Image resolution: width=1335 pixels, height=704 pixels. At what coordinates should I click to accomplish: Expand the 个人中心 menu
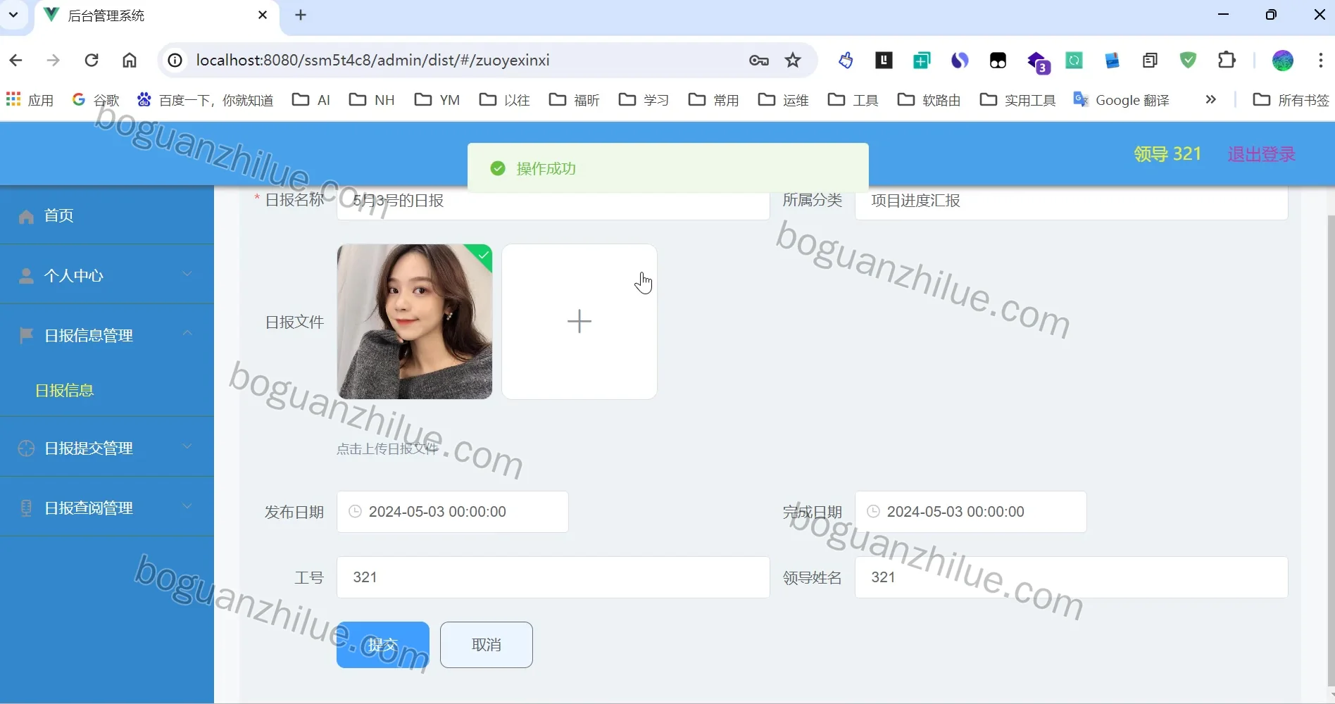(107, 275)
